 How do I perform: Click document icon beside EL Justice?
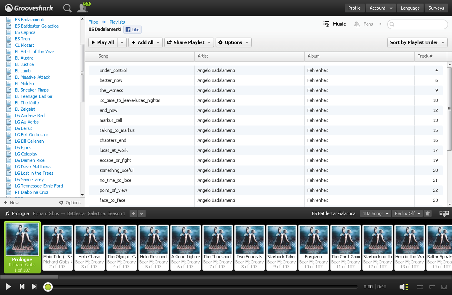point(9,64)
